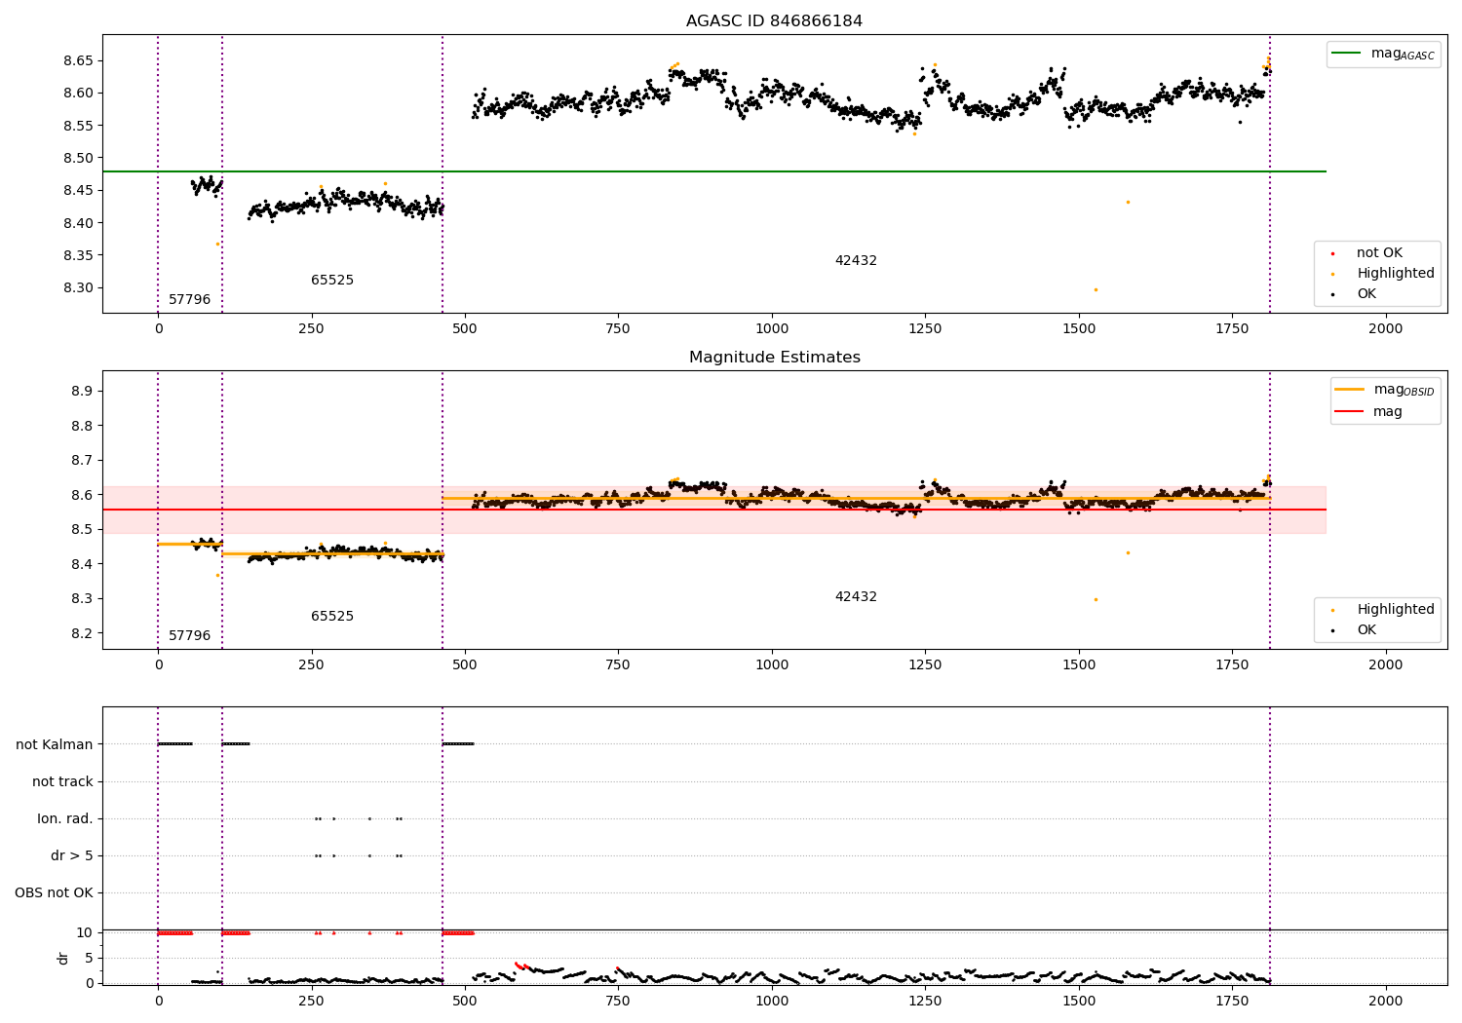Click the "1250" x-axis tick in top plot

(x=925, y=328)
